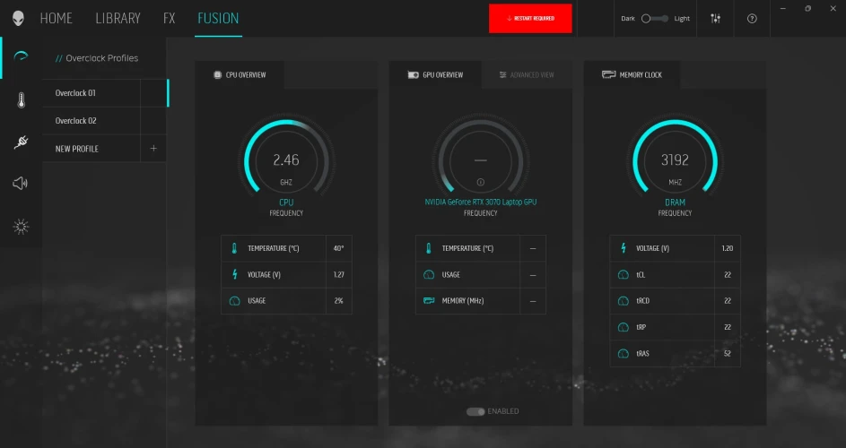Screen dimensions: 846x448
Task: Click the GPU info icon inside the gauge
Action: tap(480, 182)
